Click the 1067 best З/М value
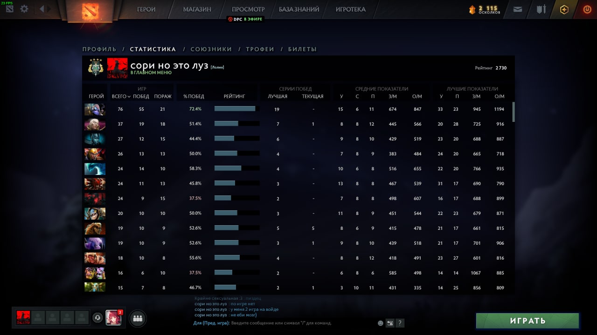This screenshot has height=335, width=597. pos(476,273)
